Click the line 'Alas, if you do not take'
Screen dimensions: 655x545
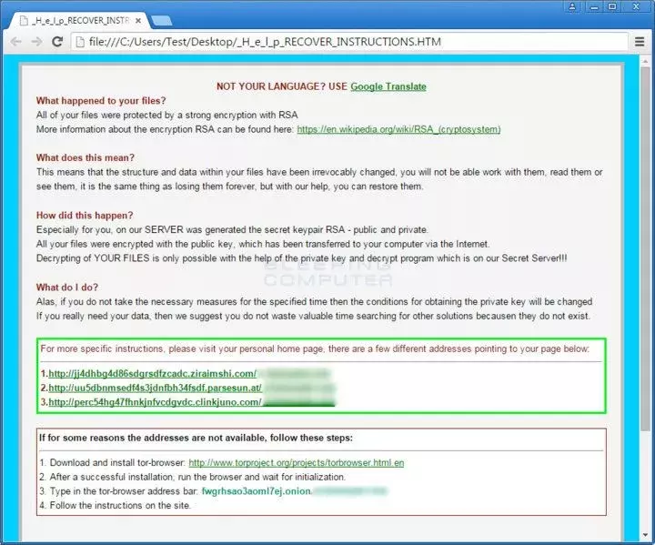click(314, 302)
